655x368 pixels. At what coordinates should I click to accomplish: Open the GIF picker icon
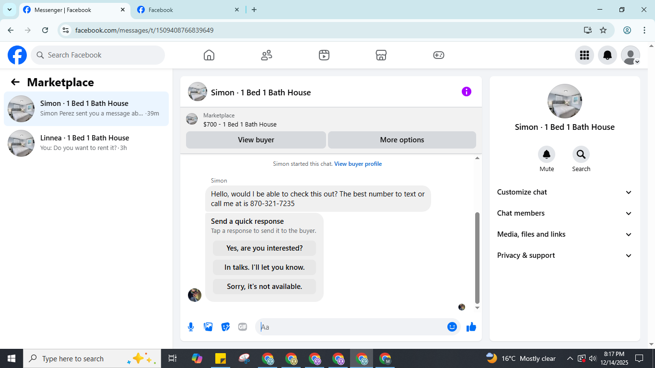coord(243,327)
